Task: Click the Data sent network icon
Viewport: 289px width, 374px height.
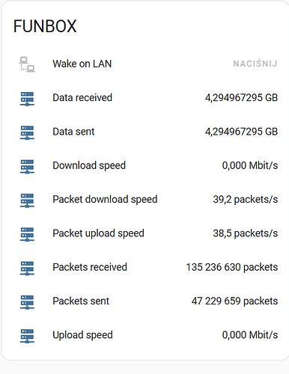Action: pyautogui.click(x=27, y=132)
